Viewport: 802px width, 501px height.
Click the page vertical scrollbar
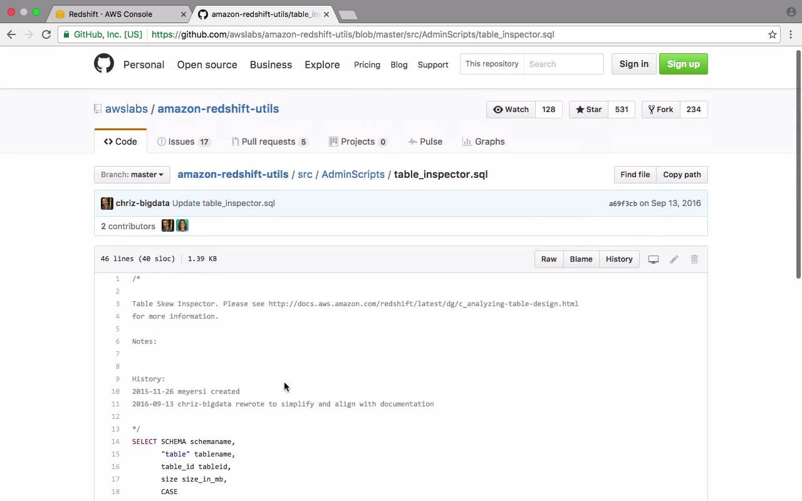[798, 164]
